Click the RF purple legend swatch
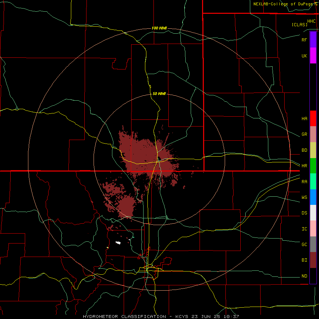 pyautogui.click(x=313, y=40)
